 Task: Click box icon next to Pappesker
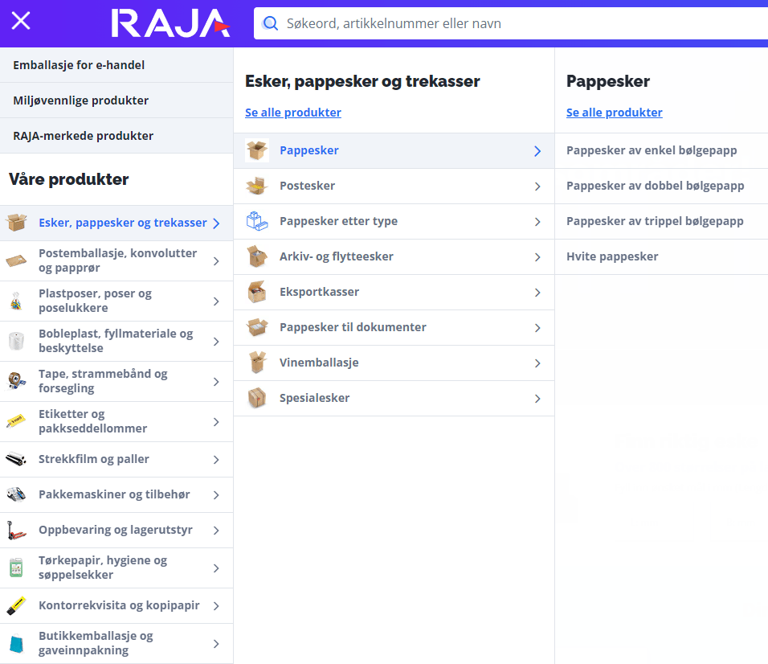(x=257, y=150)
